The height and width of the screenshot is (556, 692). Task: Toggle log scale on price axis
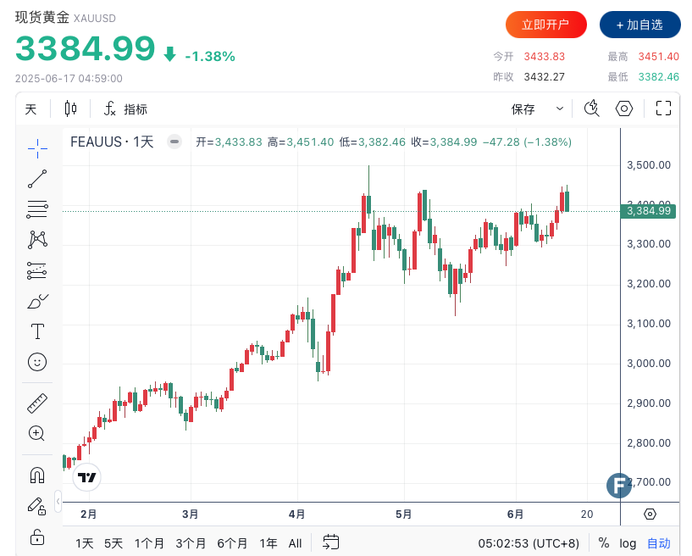pos(628,543)
